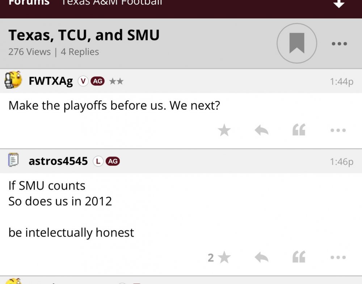
Task: Open more options on FWTXAg's post
Action: pyautogui.click(x=338, y=130)
